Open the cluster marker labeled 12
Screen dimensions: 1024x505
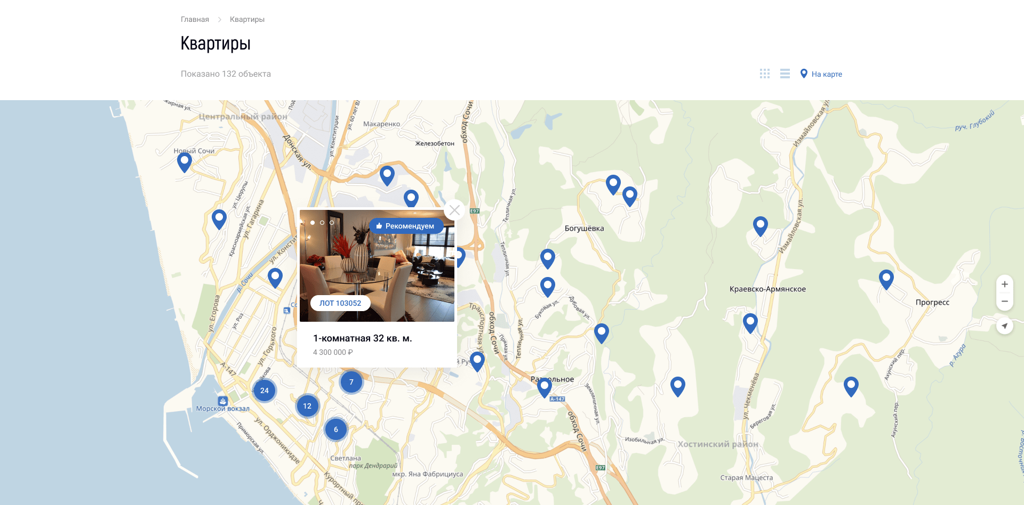pyautogui.click(x=307, y=406)
